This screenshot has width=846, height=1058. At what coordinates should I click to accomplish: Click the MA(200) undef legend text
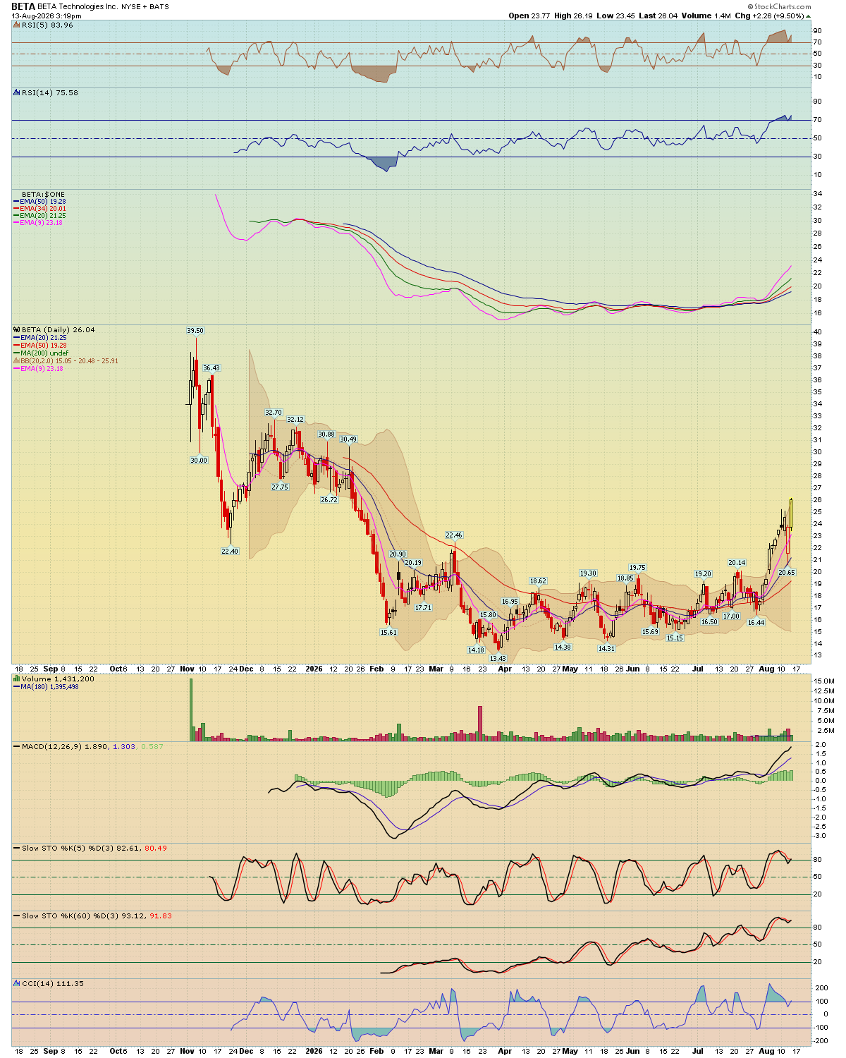(x=44, y=353)
